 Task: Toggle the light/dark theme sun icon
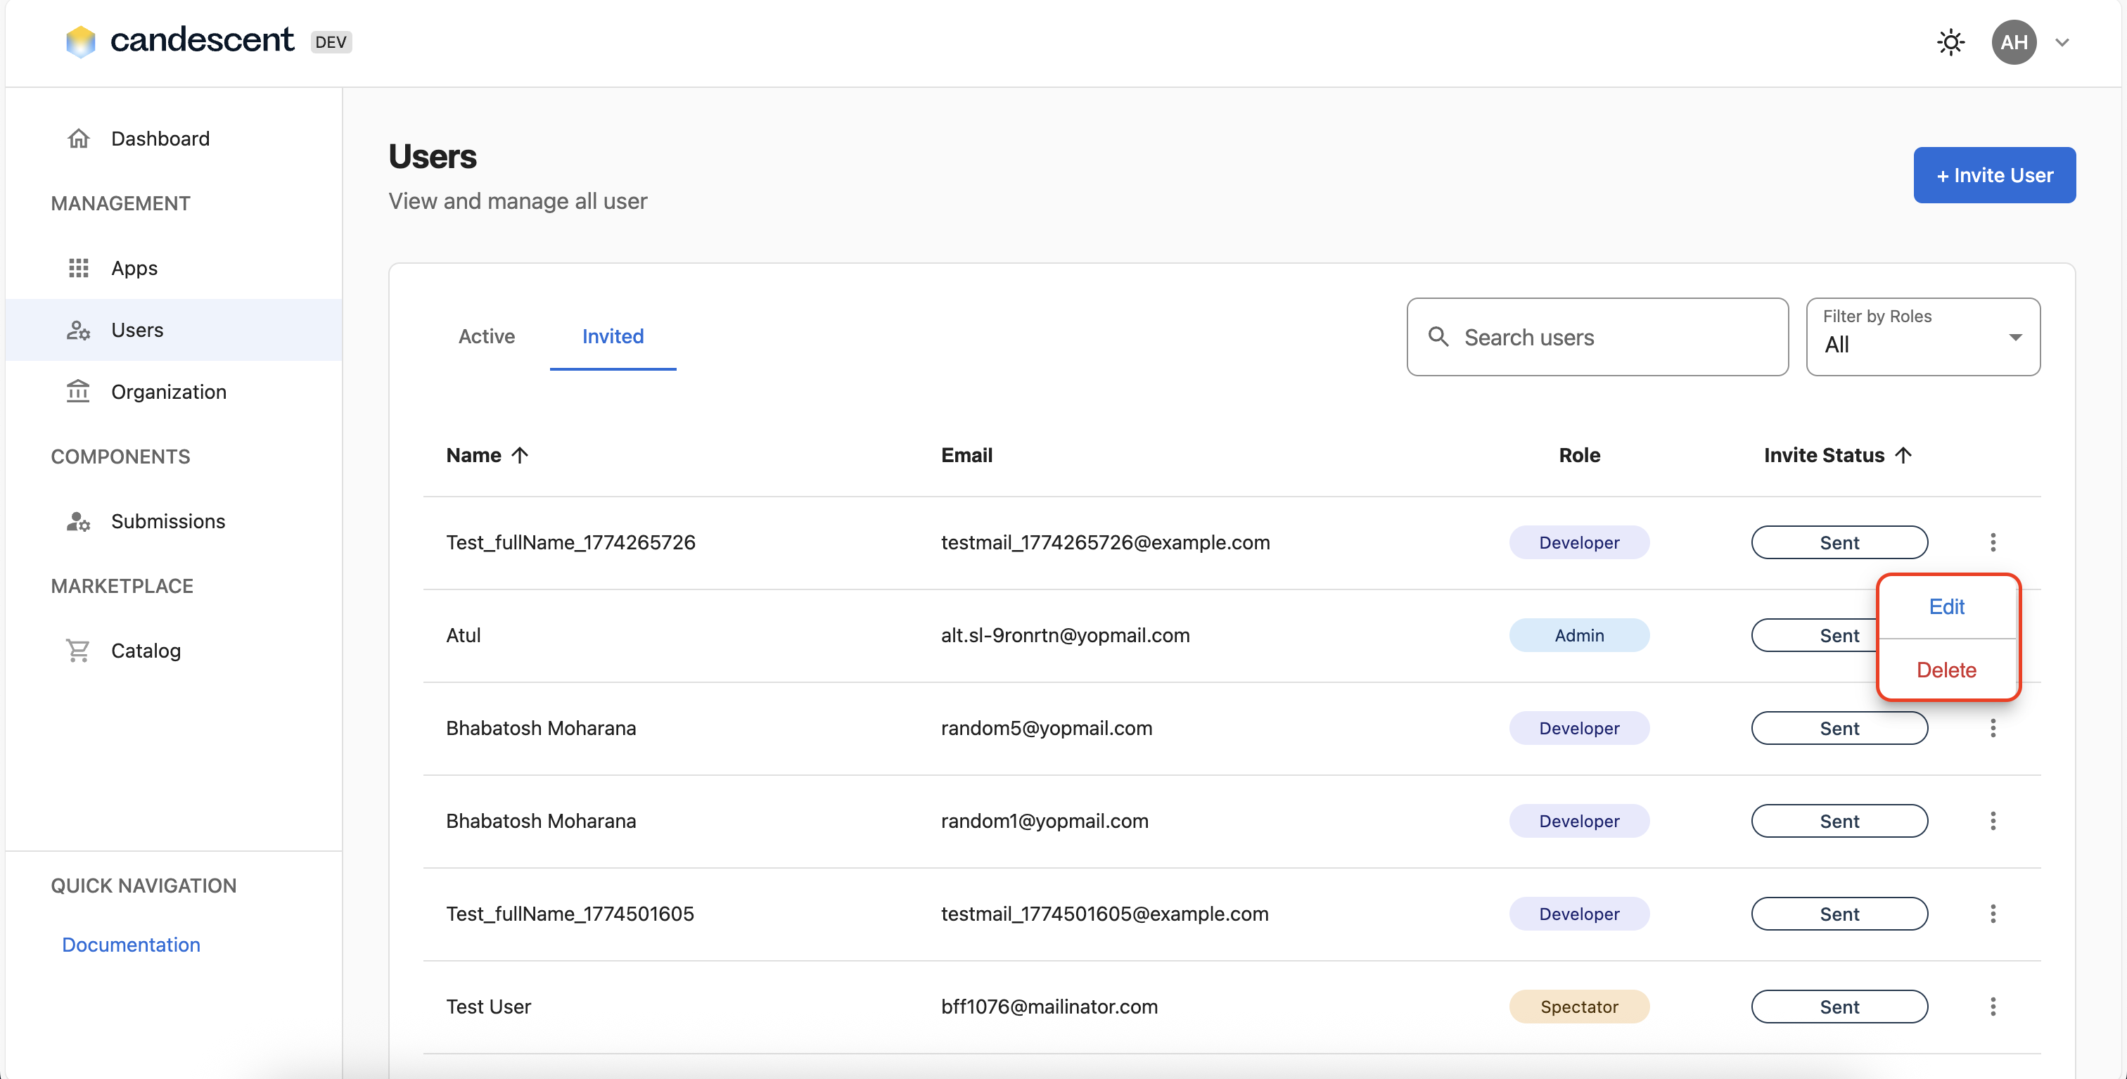[x=1950, y=42]
